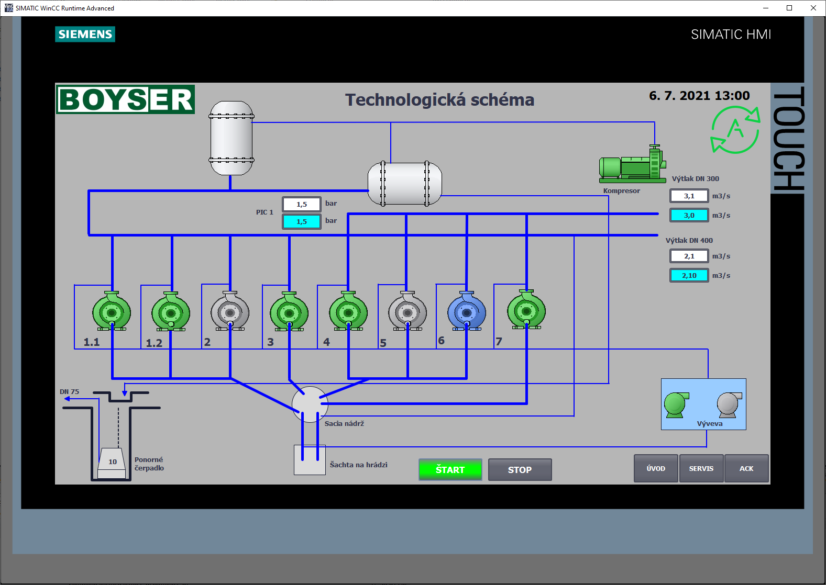Click the horizontal white pressure tank
826x585 pixels.
point(405,184)
